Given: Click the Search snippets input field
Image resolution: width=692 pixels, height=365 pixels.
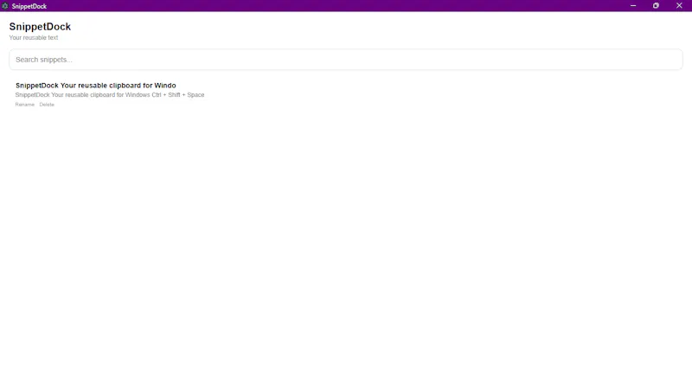Looking at the screenshot, I should [345, 60].
